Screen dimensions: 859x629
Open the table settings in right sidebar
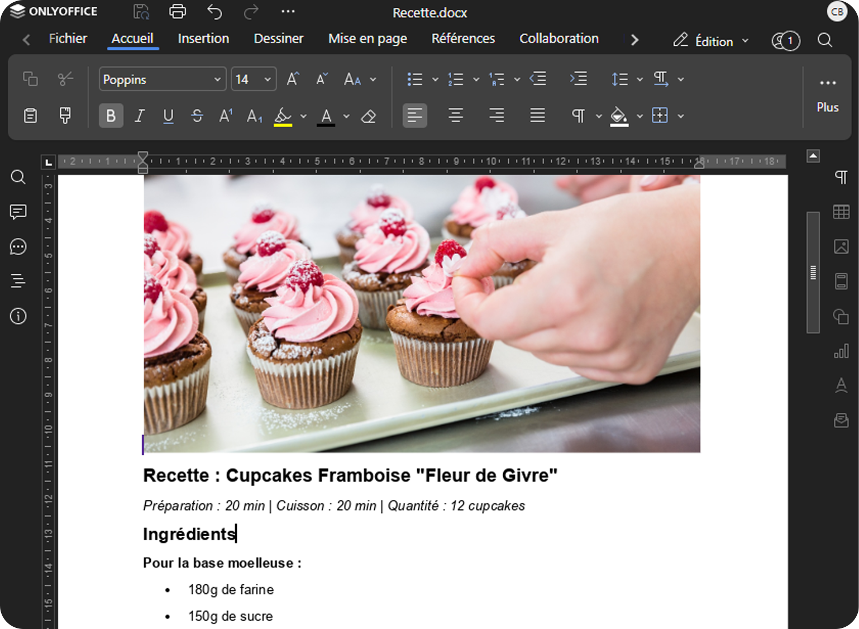click(x=841, y=212)
